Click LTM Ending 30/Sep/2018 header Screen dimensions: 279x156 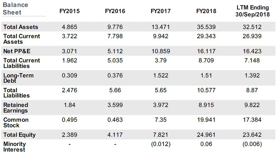(252, 11)
